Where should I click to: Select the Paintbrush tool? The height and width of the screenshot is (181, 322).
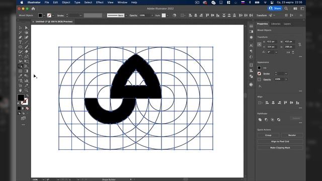[26, 47]
